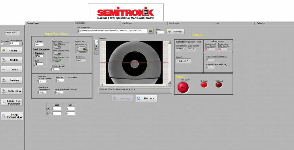Toggle the Show Selected Circle switch

57,60
